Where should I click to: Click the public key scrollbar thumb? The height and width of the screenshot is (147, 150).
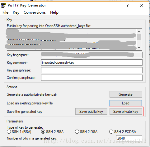point(139,37)
